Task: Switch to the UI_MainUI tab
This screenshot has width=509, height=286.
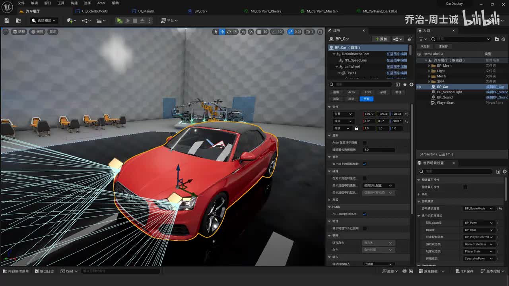Action: (x=146, y=11)
